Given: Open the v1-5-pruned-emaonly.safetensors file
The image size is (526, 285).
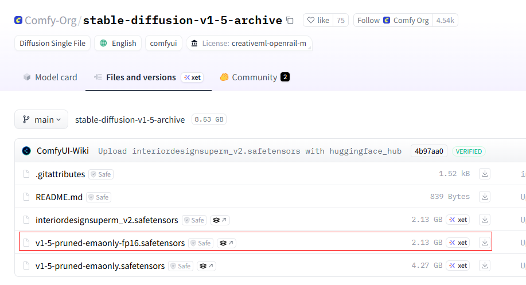Looking at the screenshot, I should coord(100,266).
